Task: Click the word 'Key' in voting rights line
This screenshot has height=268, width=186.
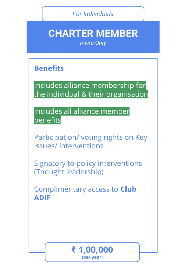Action: pos(141,138)
